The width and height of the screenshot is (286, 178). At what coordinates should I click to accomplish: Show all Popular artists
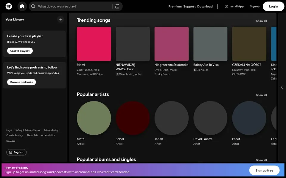click(261, 95)
